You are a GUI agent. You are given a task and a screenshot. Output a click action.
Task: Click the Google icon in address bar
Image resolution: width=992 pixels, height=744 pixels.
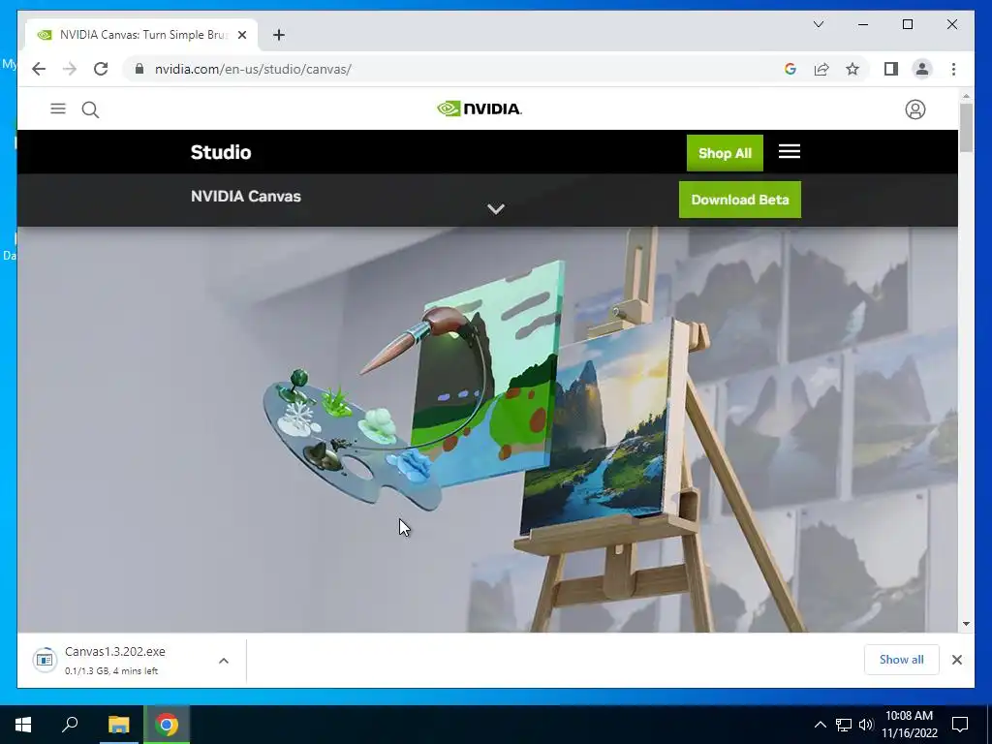point(790,69)
